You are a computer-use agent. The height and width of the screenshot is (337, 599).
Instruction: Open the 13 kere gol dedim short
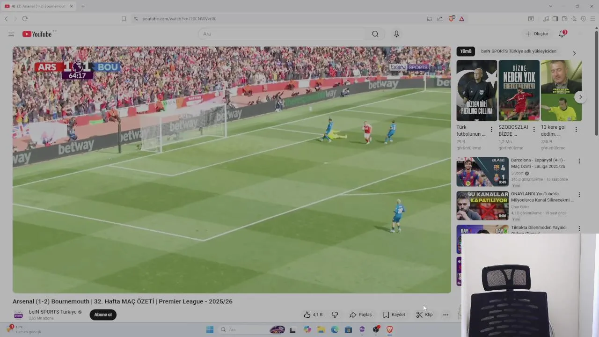click(561, 90)
